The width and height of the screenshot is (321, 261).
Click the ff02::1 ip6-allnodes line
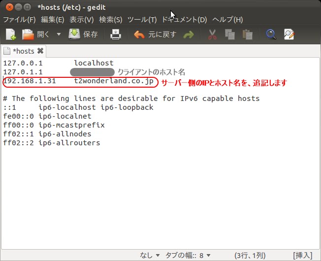[x=47, y=134]
